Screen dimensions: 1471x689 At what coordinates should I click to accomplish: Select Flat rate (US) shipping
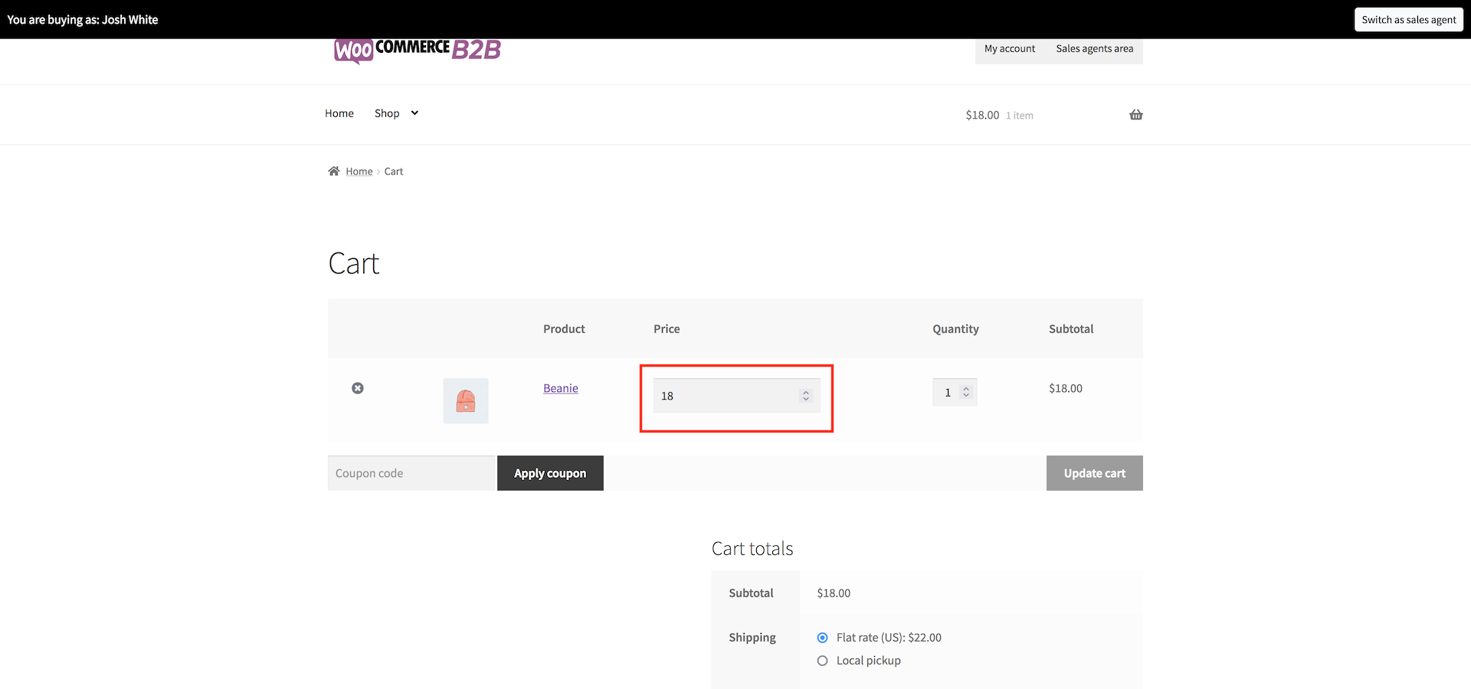823,638
